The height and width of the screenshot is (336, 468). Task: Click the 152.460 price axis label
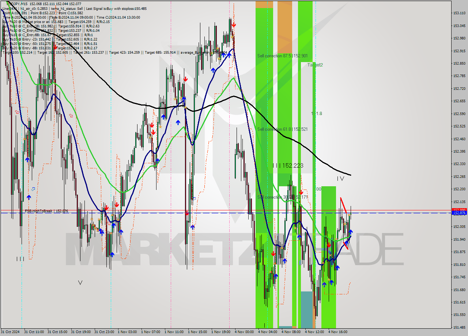click(459, 139)
